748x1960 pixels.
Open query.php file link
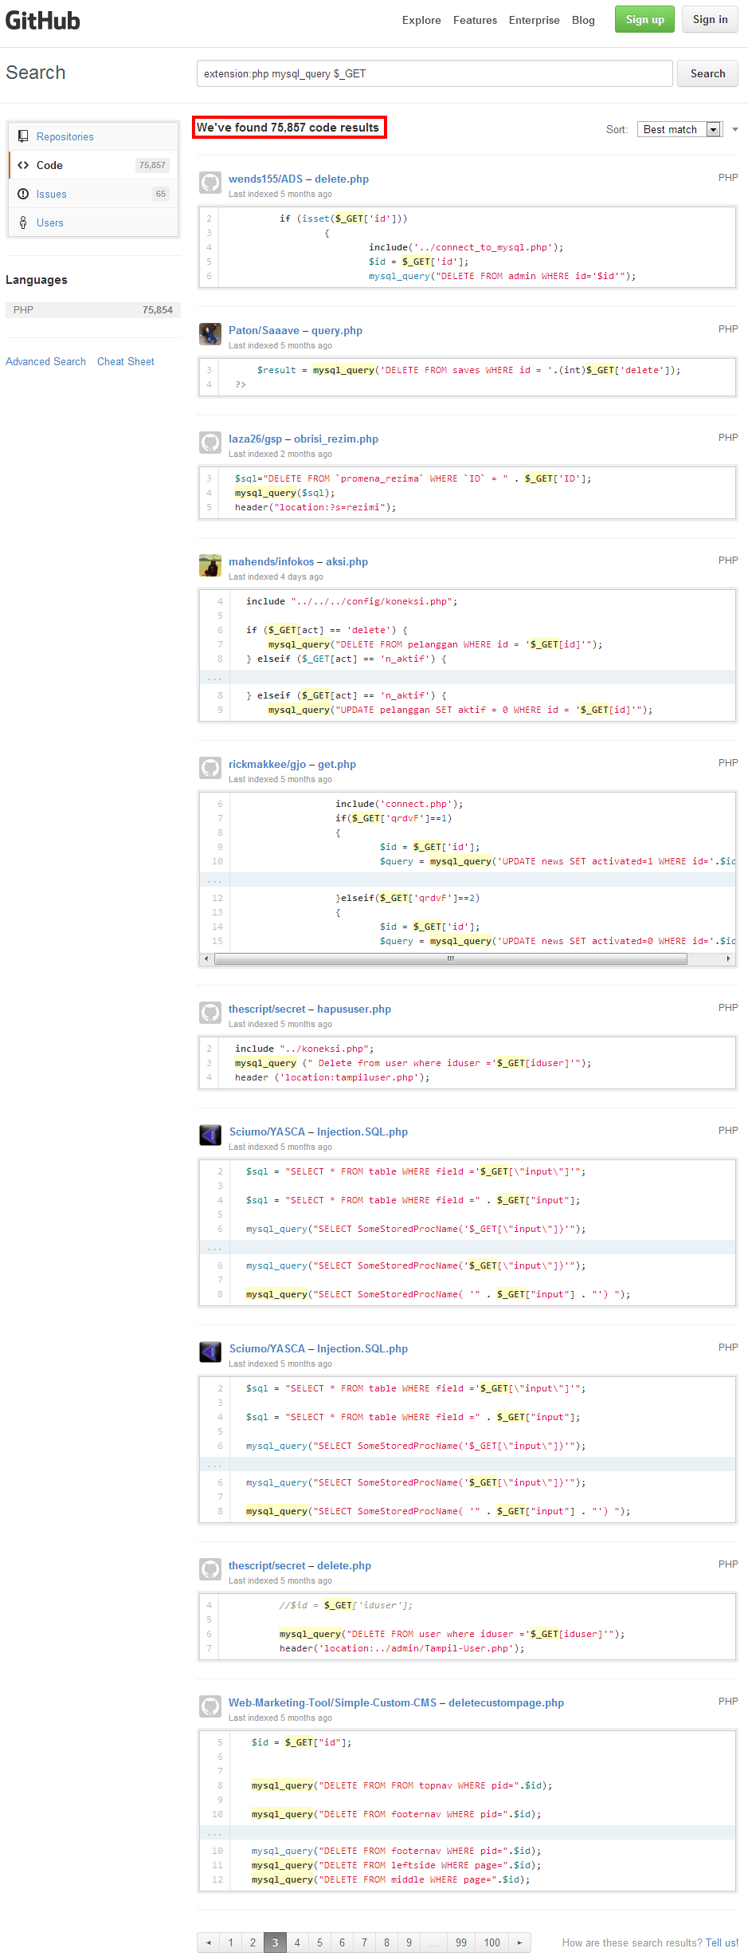tap(337, 330)
